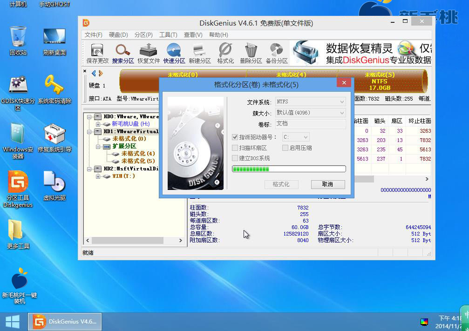Open the 簇大小 cluster size dropdown
469x331 pixels.
tap(311, 113)
